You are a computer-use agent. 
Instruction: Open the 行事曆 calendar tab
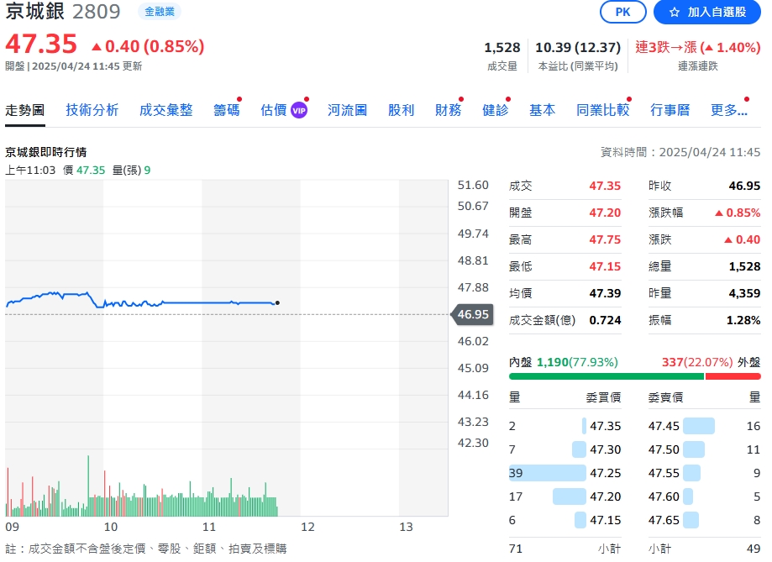670,110
